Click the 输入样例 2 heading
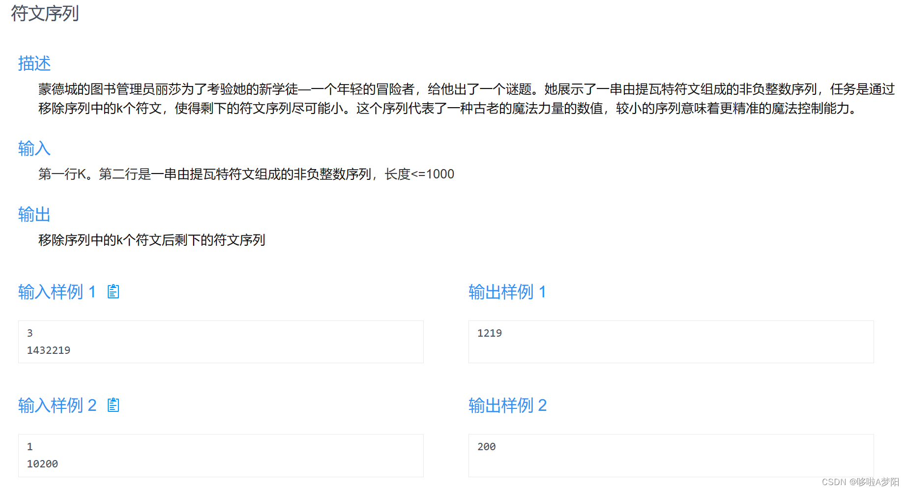Viewport: 906px width, 491px height. 57,405
